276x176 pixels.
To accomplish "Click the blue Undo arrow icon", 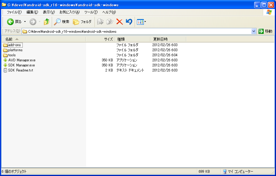I will click(129, 22).
